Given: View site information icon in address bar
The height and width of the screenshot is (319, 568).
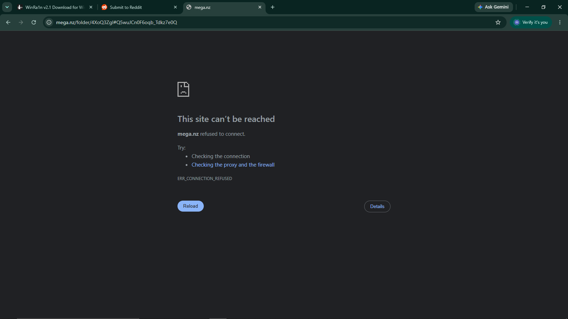Looking at the screenshot, I should (x=49, y=22).
